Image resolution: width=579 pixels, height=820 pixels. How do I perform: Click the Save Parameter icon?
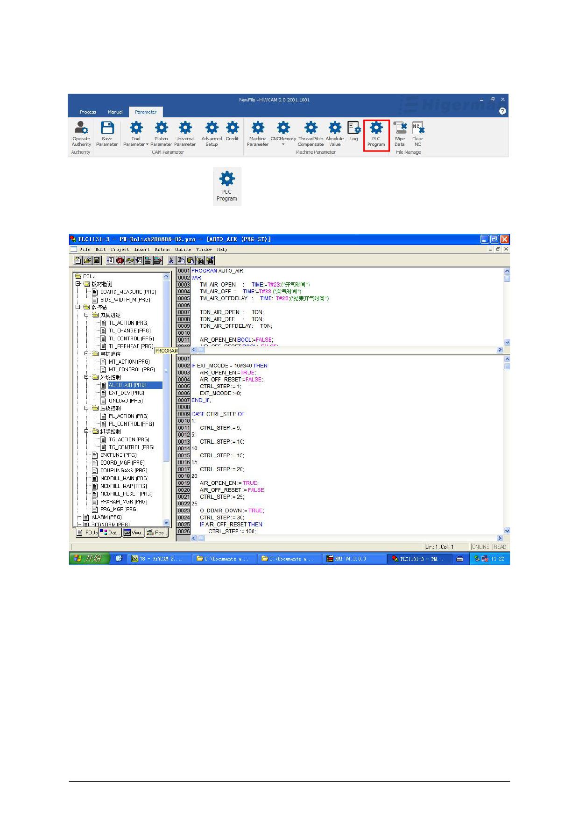(x=107, y=134)
